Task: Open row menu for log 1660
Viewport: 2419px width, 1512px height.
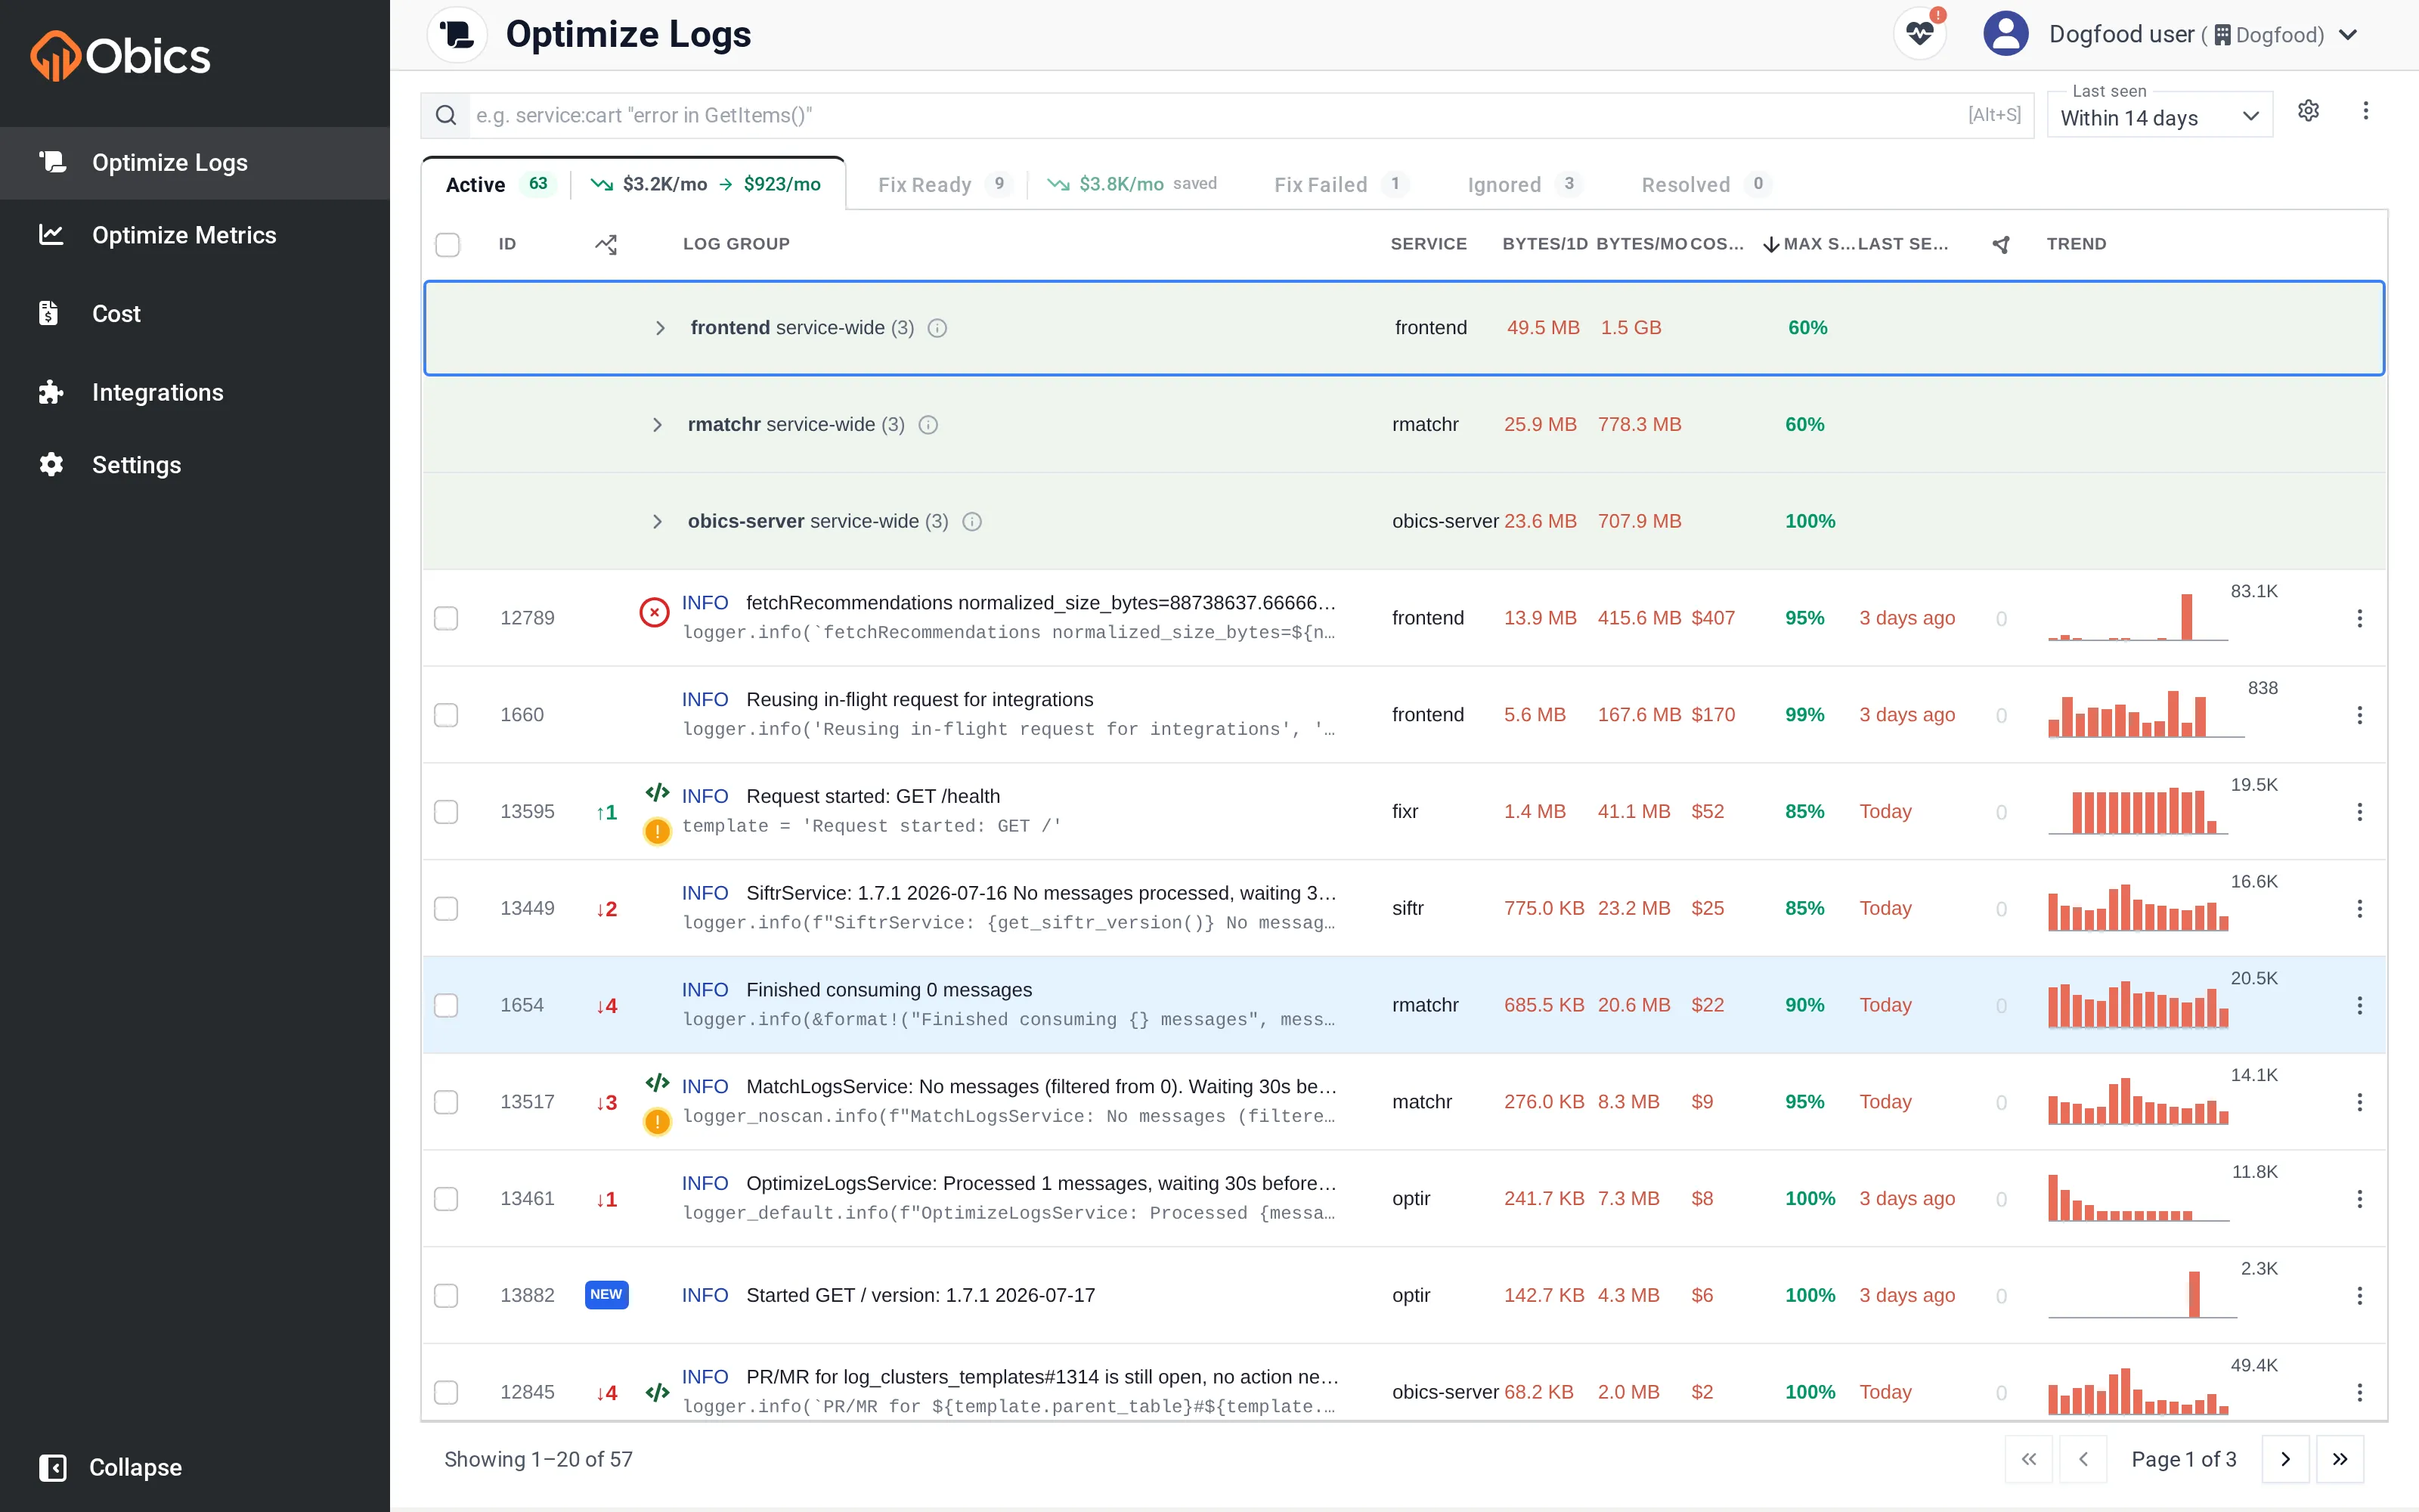Action: coord(2359,716)
